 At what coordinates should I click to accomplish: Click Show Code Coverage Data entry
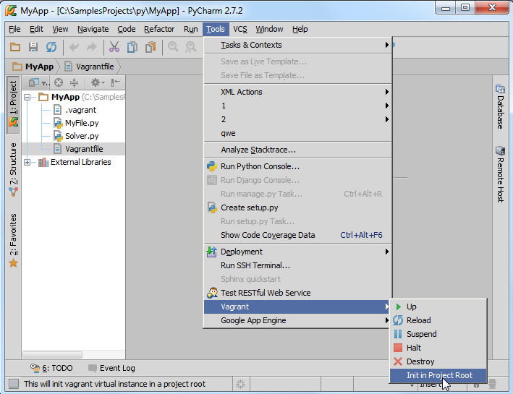coord(297,235)
